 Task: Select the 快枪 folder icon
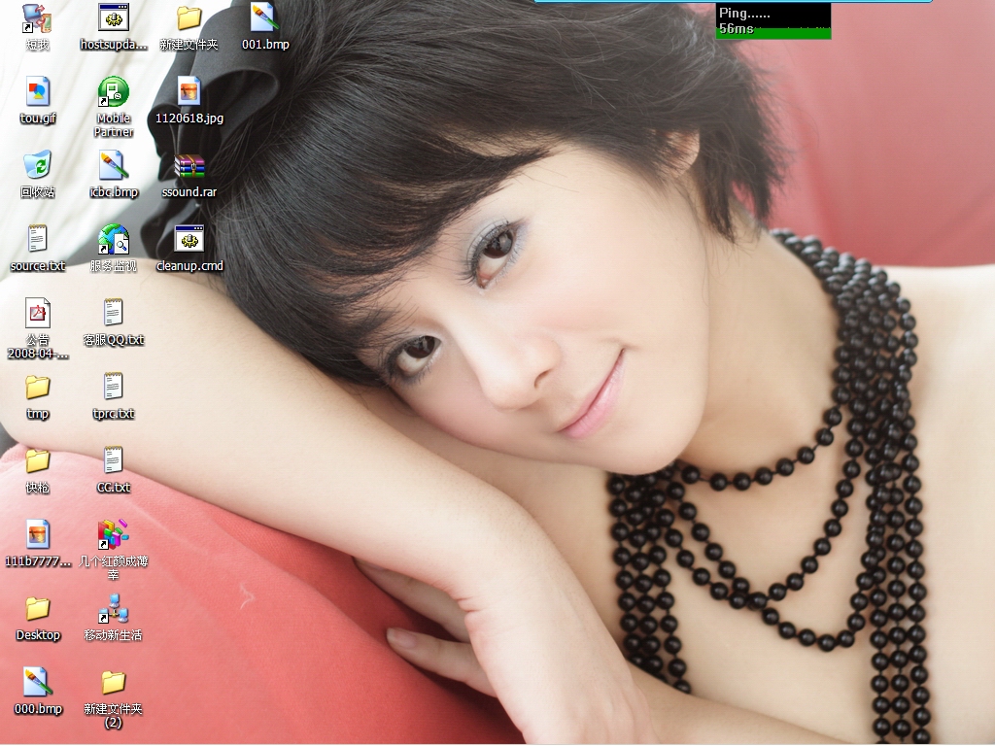tap(37, 461)
